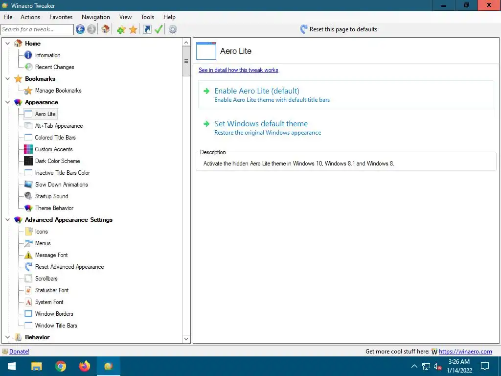Open settings via the gear toolbar icon
The height and width of the screenshot is (376, 501).
pyautogui.click(x=173, y=29)
